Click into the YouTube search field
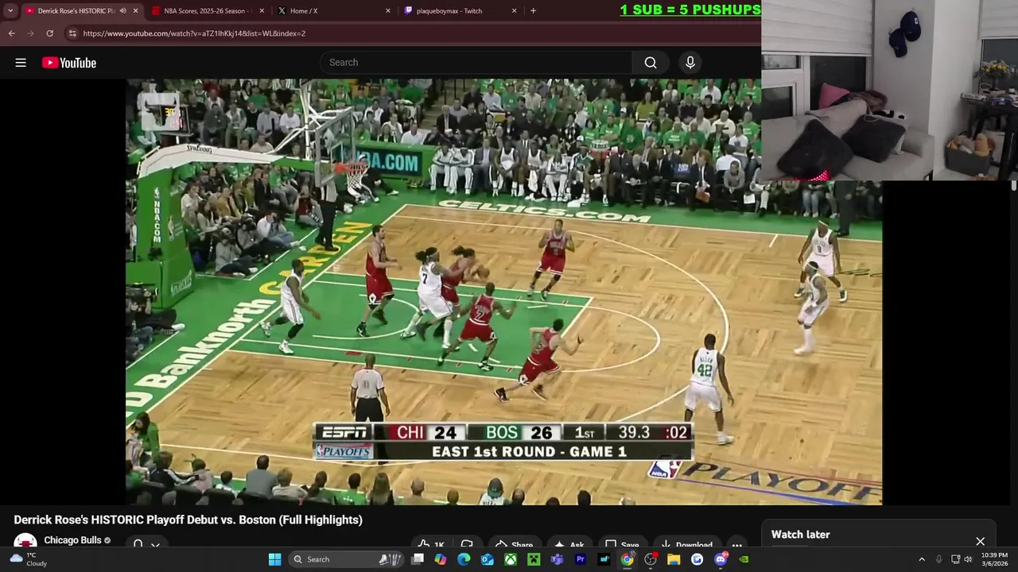This screenshot has height=572, width=1018. 477,63
